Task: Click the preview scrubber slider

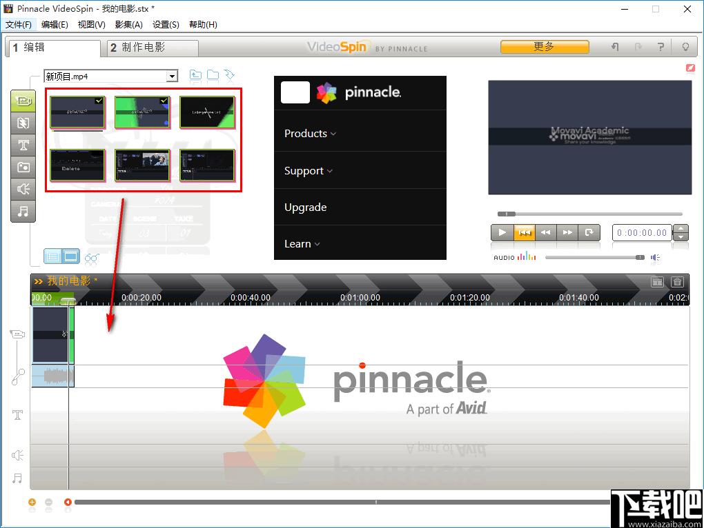Action: (507, 214)
